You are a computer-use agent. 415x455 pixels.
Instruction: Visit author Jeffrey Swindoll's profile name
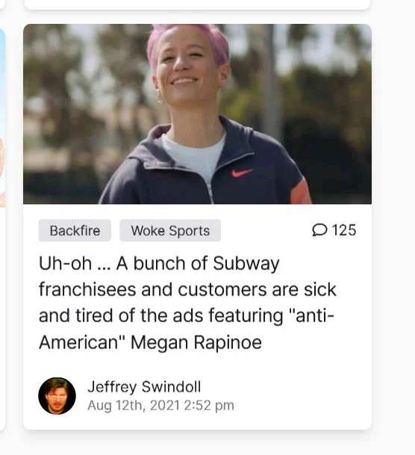144,387
